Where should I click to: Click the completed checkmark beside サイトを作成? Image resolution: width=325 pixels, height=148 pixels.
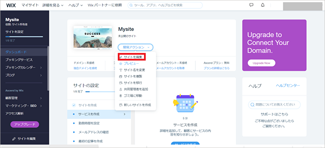(x=74, y=105)
